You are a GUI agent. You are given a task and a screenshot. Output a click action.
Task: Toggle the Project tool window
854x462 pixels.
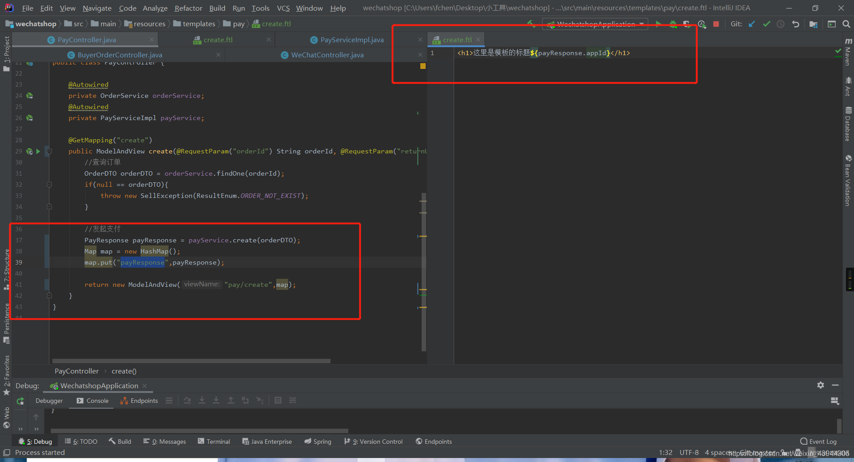(6, 53)
